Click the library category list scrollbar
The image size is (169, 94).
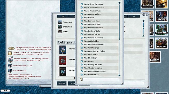coord(143,28)
